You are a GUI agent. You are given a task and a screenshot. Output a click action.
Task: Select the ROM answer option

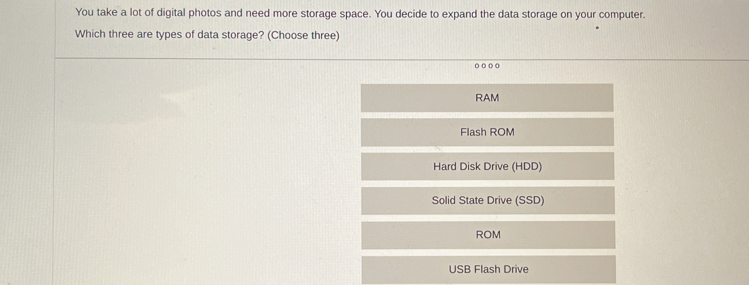487,235
